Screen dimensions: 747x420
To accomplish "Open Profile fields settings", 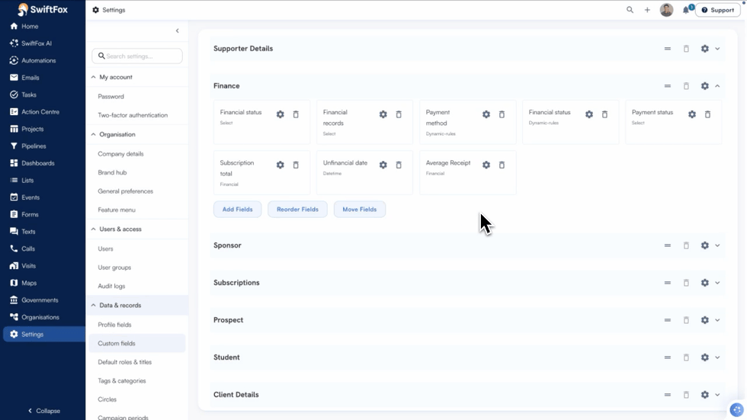I will pos(114,325).
